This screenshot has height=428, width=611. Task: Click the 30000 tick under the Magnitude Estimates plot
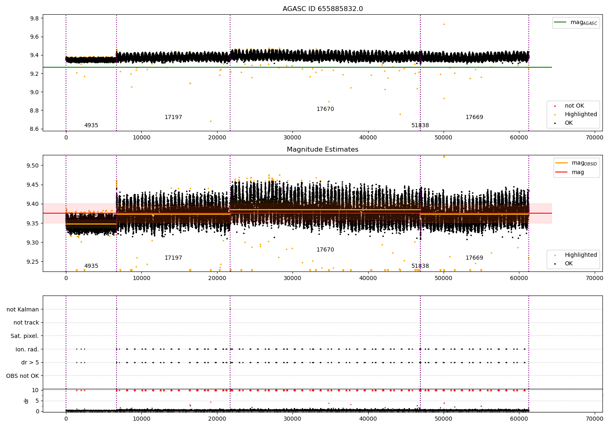(x=292, y=278)
